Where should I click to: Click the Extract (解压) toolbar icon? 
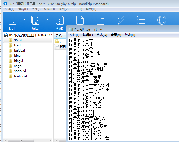(x=35, y=20)
